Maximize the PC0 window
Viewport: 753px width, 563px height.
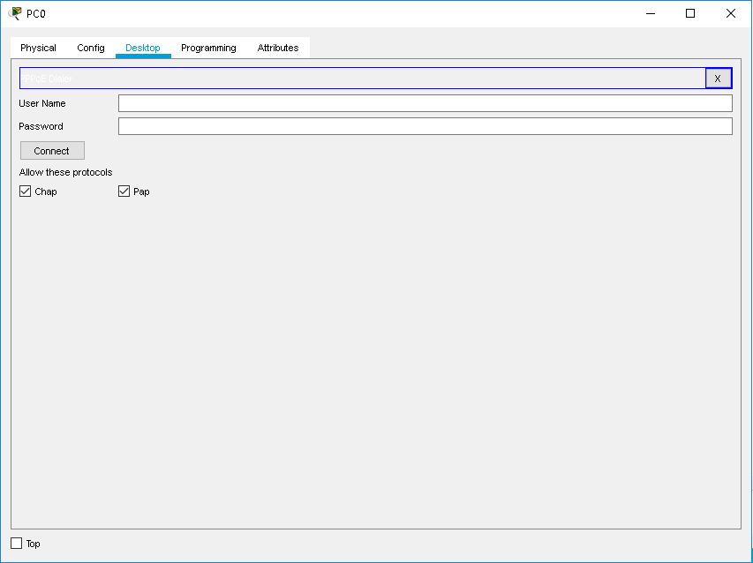691,13
